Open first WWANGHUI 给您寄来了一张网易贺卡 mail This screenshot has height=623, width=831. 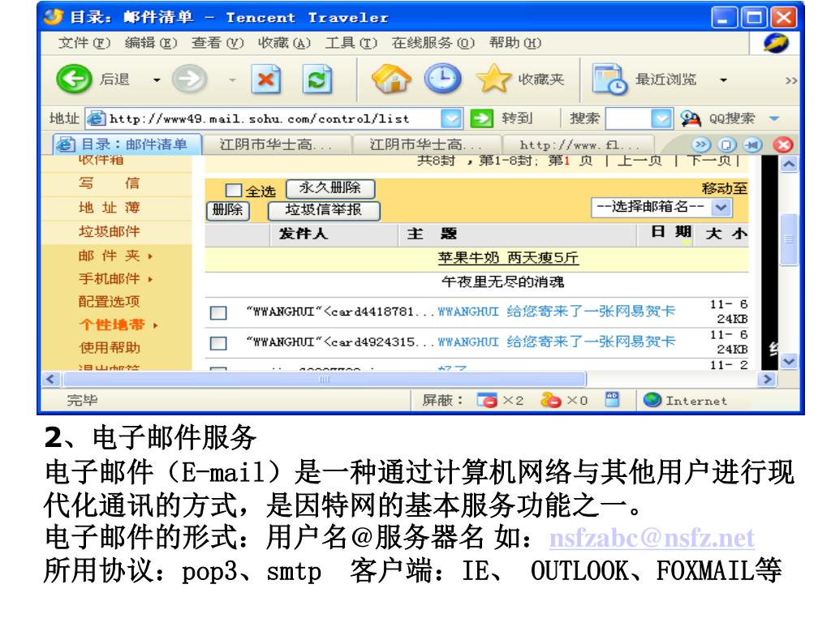pyautogui.click(x=557, y=311)
